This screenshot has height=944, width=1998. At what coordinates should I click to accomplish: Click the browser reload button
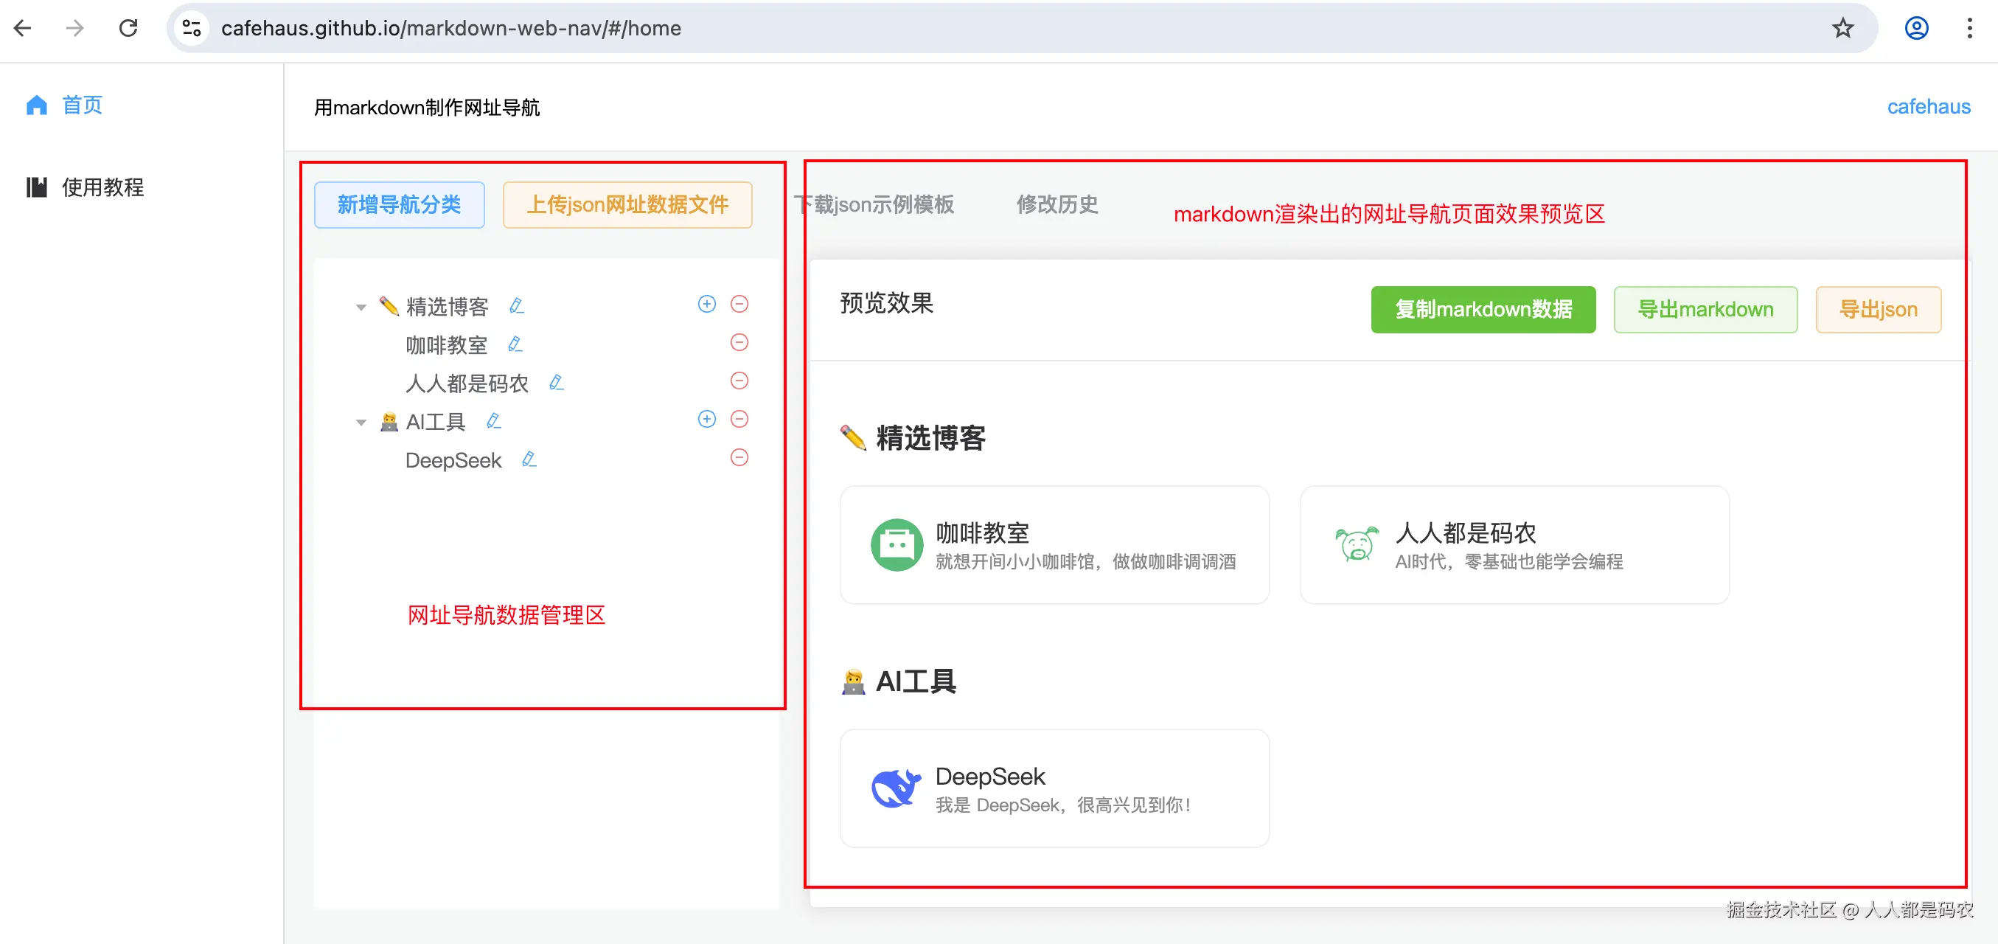coord(129,29)
